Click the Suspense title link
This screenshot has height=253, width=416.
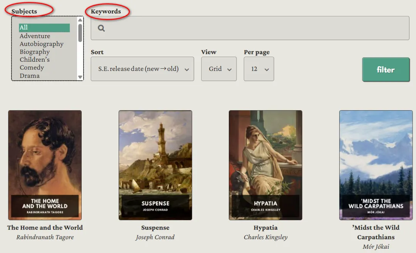point(155,228)
